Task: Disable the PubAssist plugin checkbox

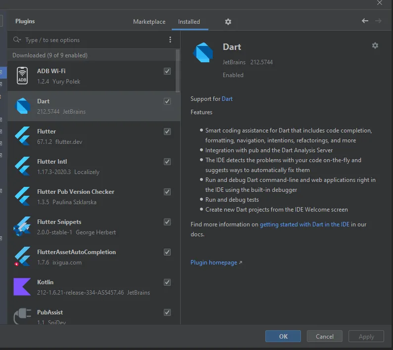Action: (x=167, y=312)
